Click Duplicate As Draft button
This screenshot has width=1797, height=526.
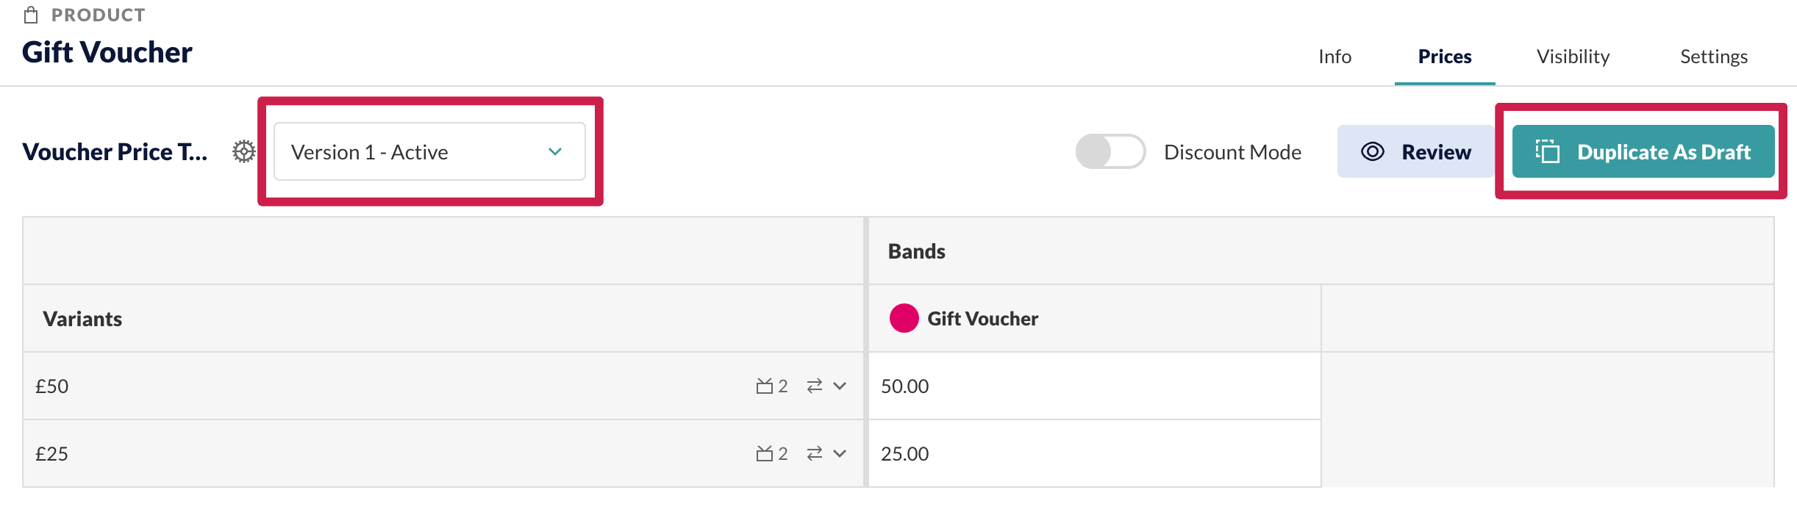tap(1643, 151)
